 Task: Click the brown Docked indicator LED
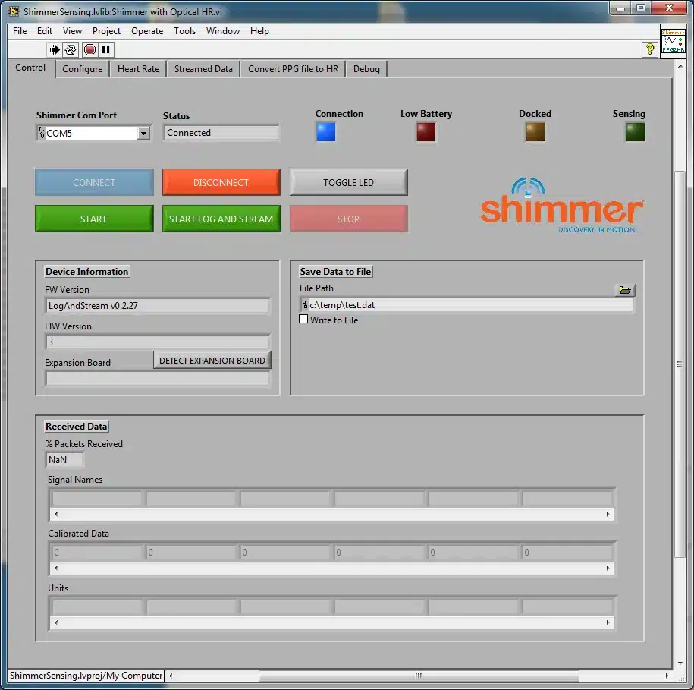tap(535, 132)
